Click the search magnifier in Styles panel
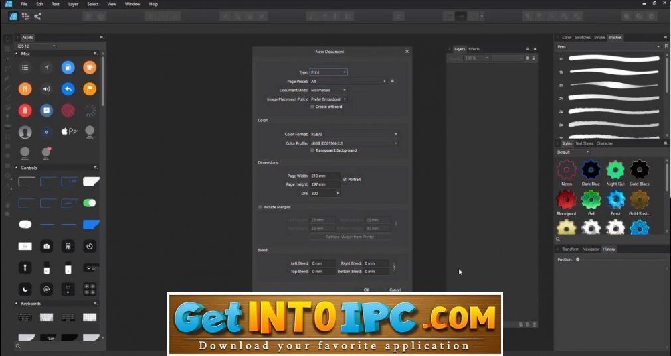This screenshot has height=356, width=671. (x=558, y=239)
